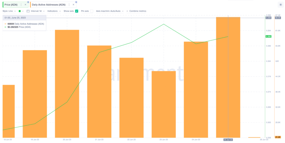
Task: Remove the Daily Active Addresses (ADA) metric
Action: (73, 5)
